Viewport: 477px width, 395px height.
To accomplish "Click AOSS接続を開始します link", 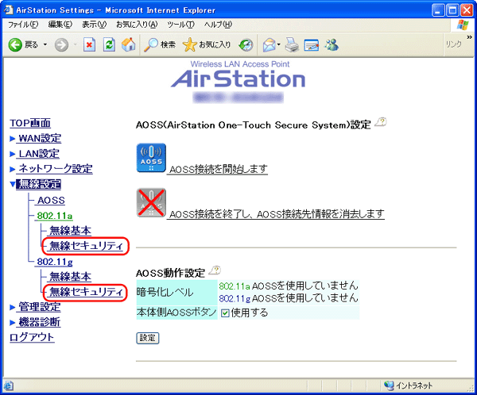I will (218, 169).
